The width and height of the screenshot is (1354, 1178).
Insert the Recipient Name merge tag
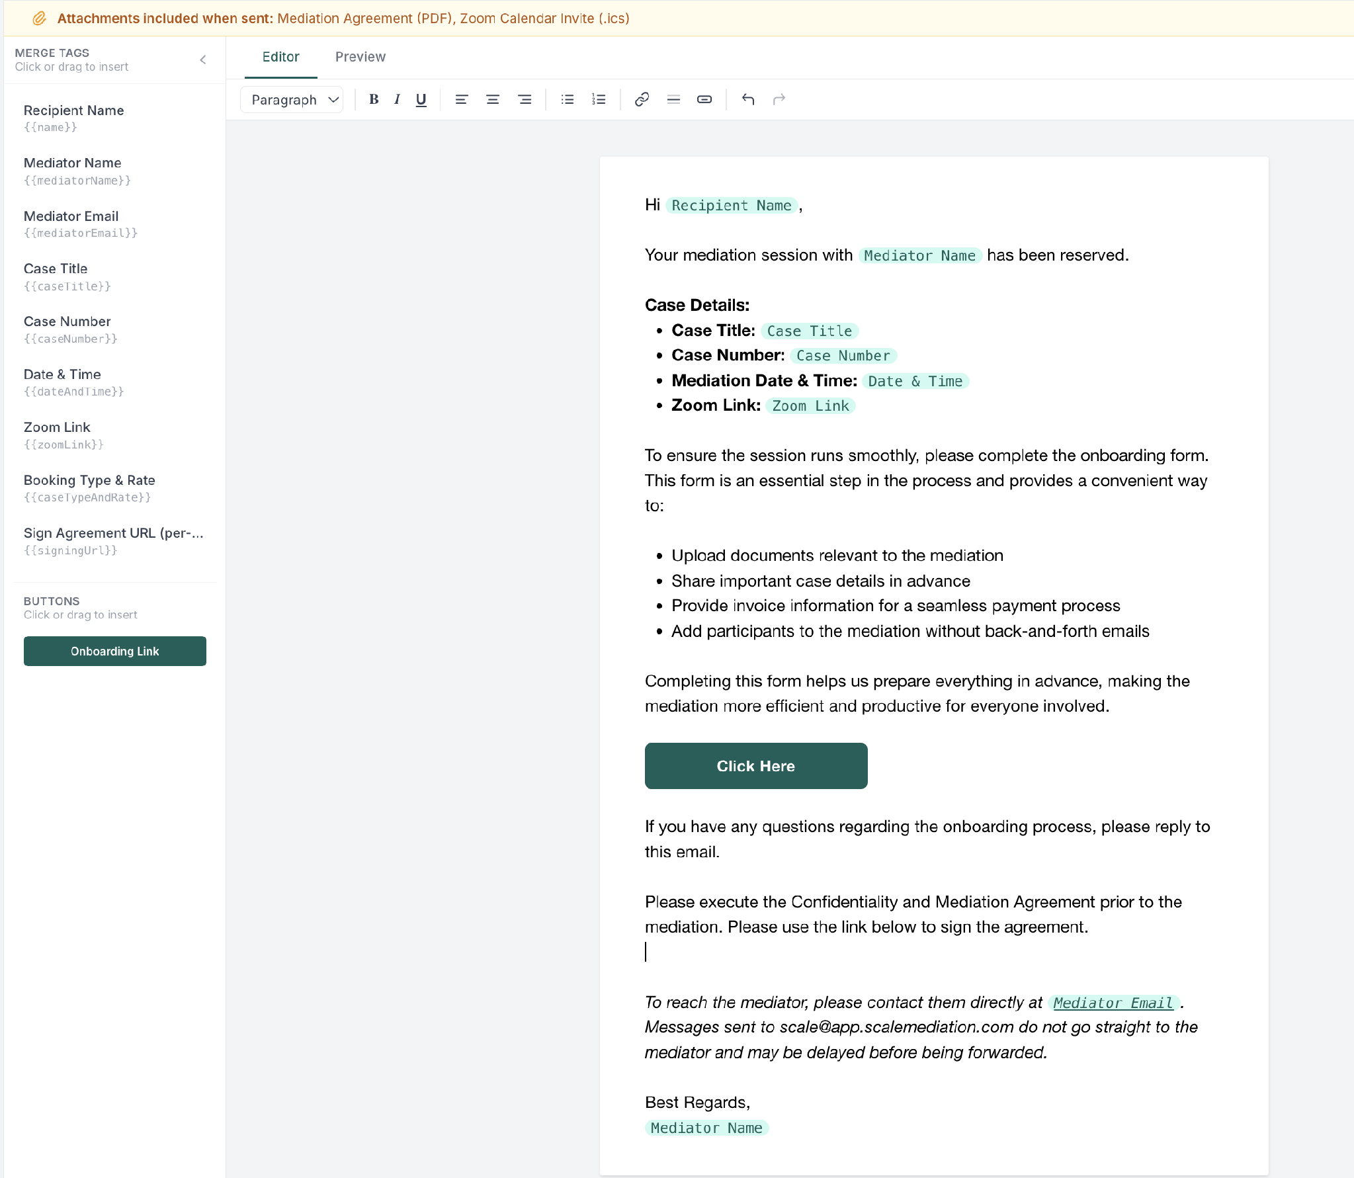point(114,118)
